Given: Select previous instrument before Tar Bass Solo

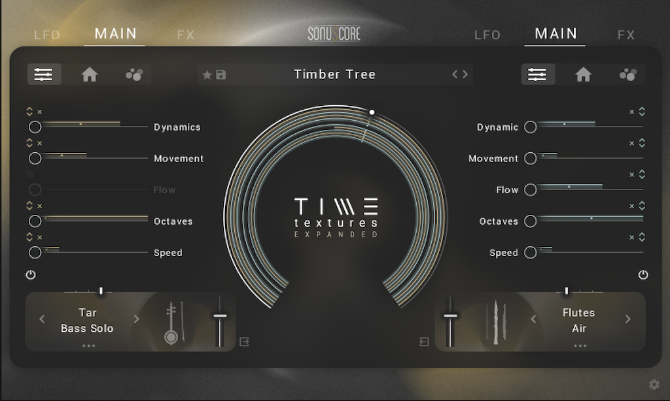Looking at the screenshot, I should click(42, 319).
